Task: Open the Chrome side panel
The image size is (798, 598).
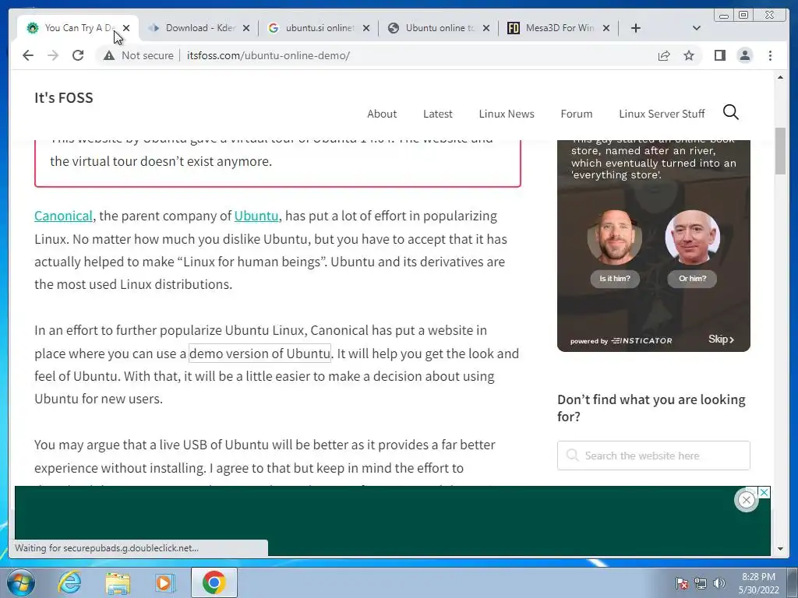Action: (719, 55)
